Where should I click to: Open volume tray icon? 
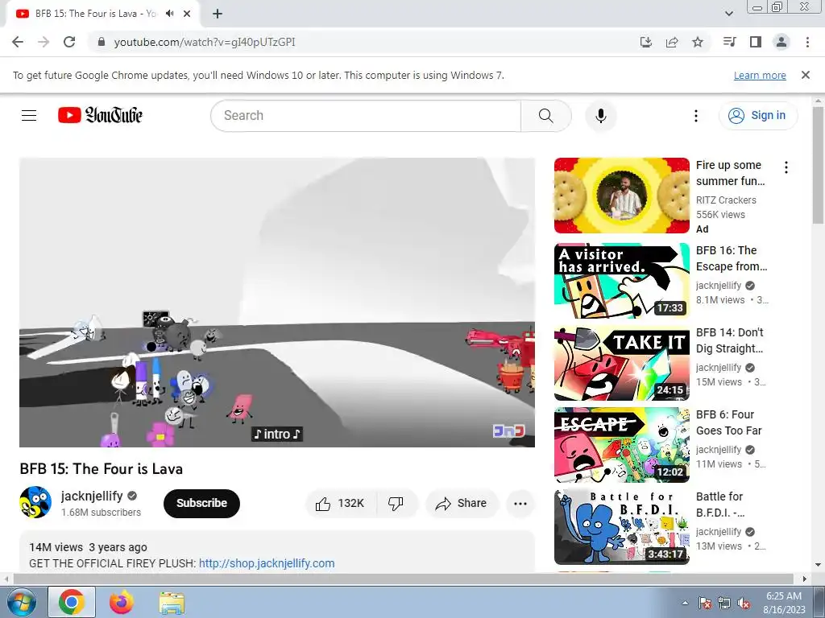744,603
